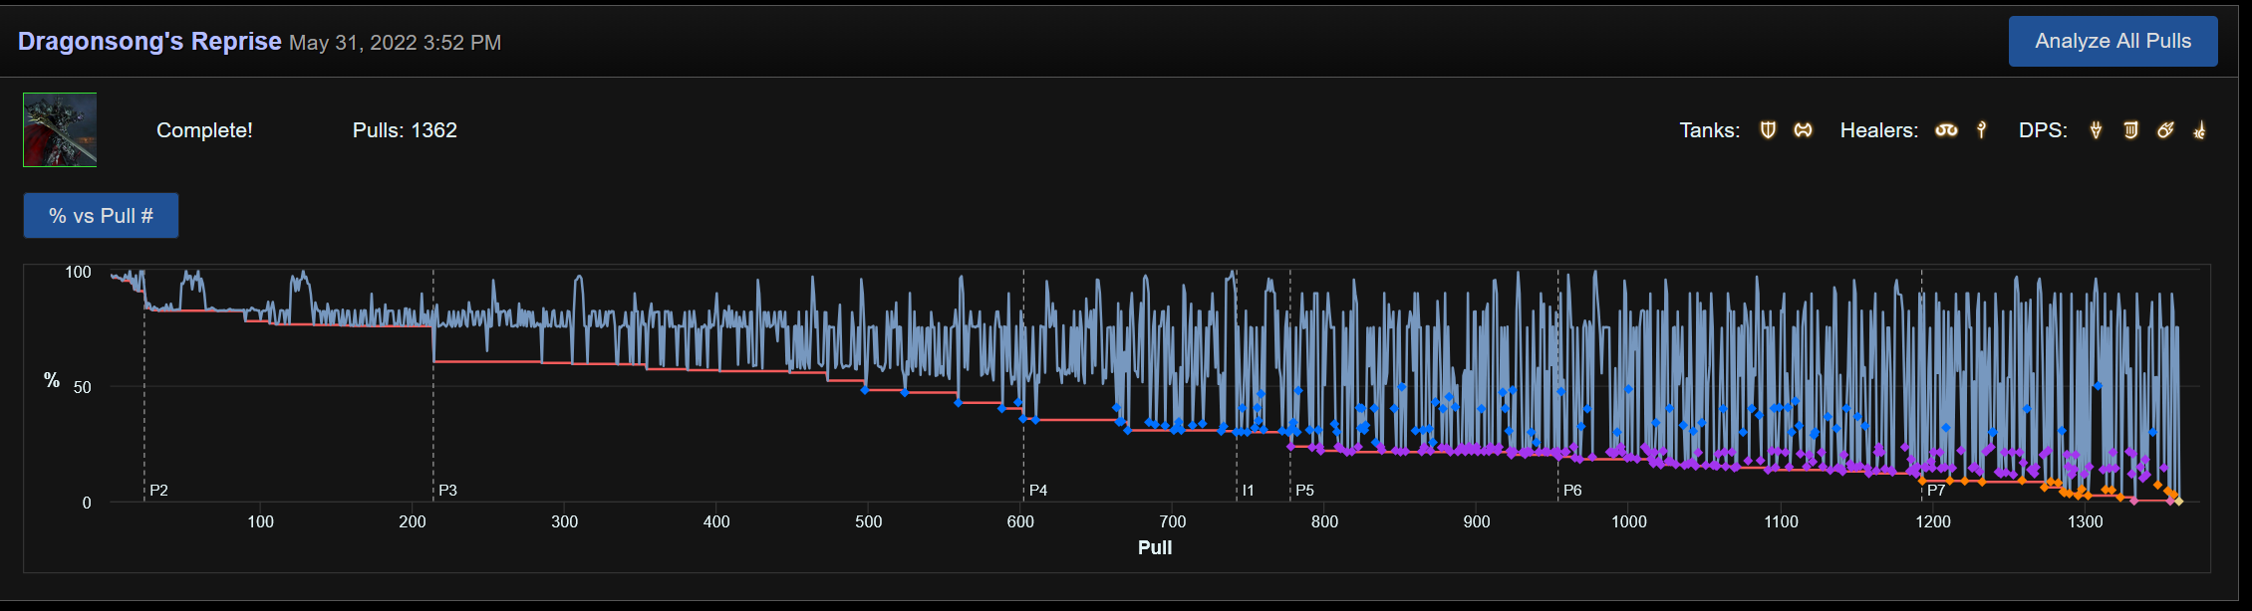Click the yellow clear diamond at chart end
The width and height of the screenshot is (2252, 611).
coord(2179,502)
